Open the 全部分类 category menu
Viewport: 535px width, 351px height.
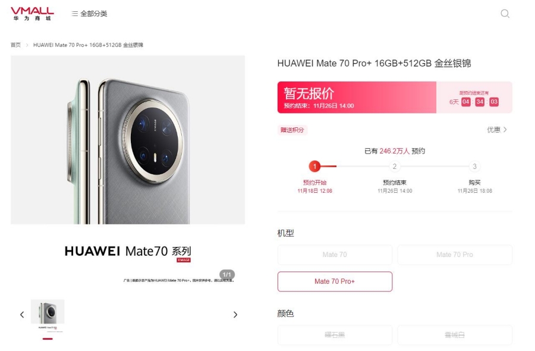(90, 14)
